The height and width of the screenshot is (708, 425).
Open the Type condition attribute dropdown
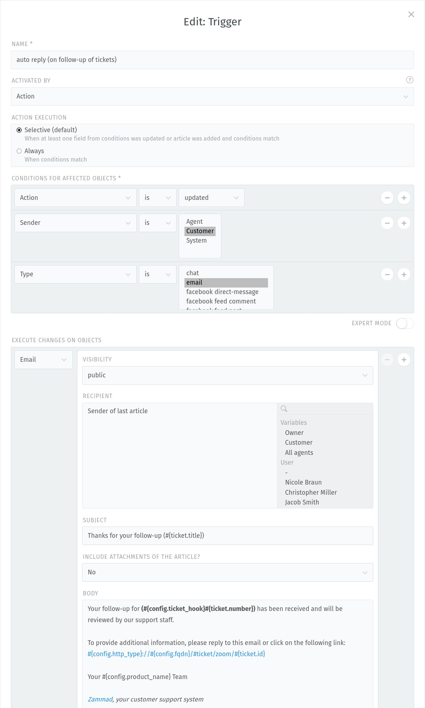(x=76, y=274)
